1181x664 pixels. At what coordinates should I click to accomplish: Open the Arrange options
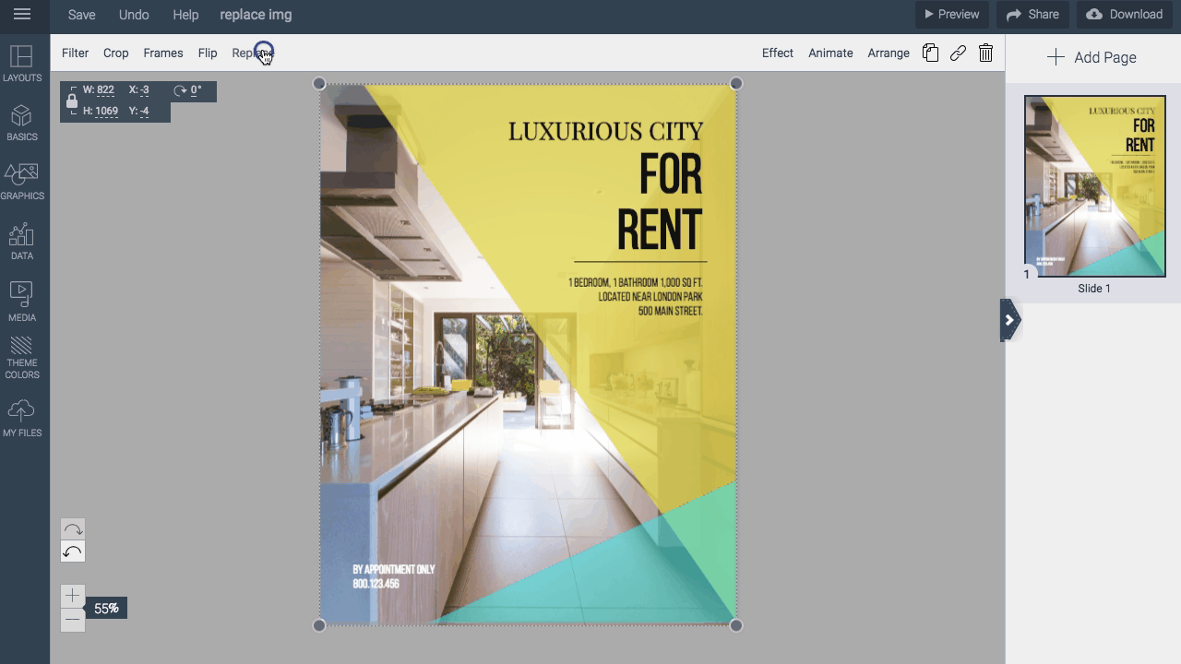click(x=888, y=53)
